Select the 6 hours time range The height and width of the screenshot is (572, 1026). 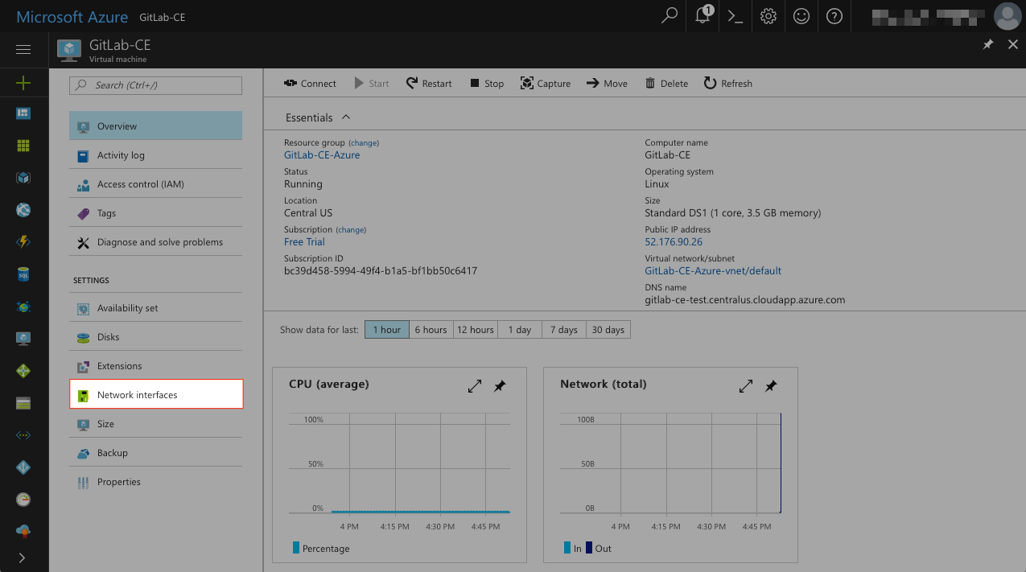(x=431, y=330)
